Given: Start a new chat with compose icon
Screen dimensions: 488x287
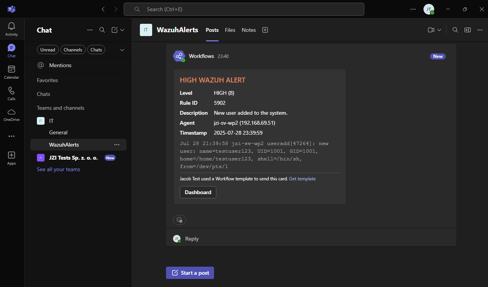Looking at the screenshot, I should tap(115, 30).
